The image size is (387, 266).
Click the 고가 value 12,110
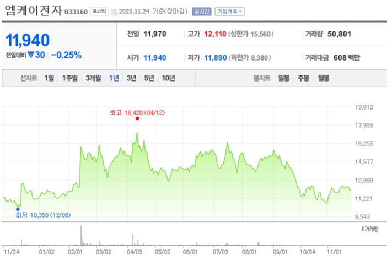point(215,34)
